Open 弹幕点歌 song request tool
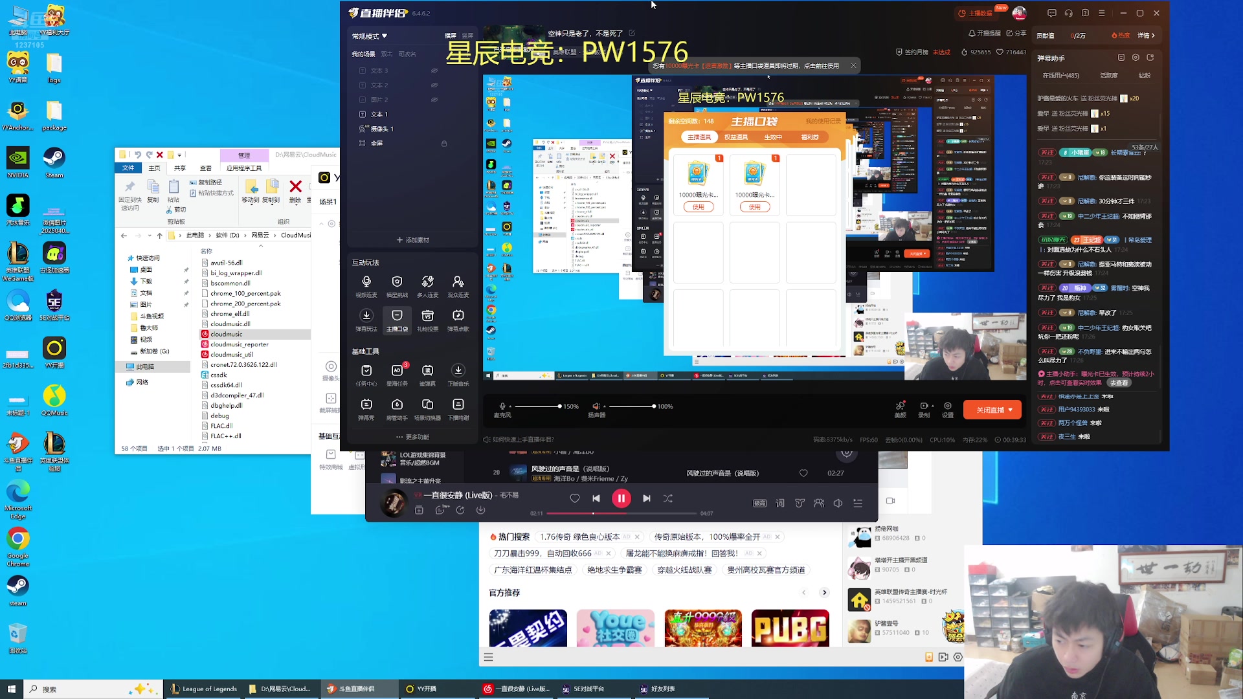 click(458, 320)
